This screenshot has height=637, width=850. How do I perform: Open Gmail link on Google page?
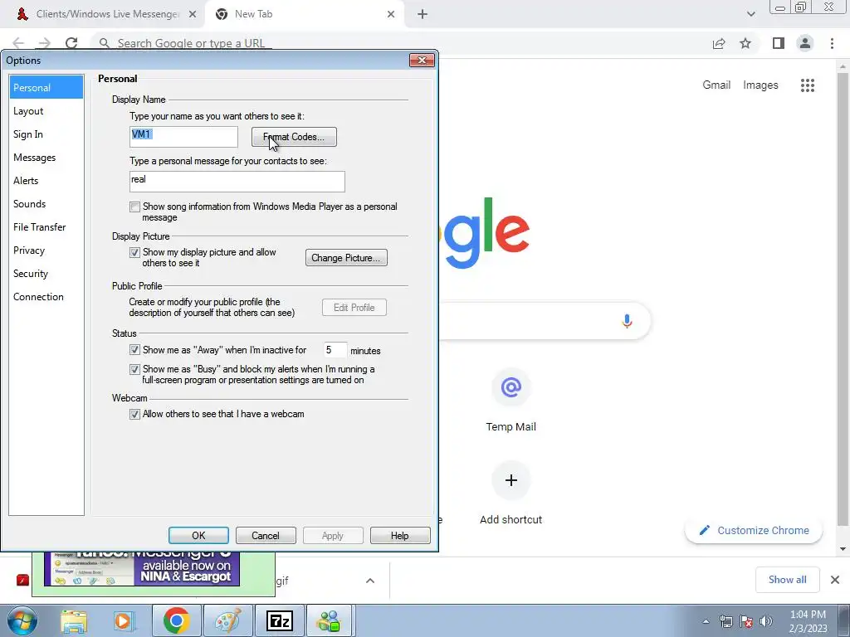(716, 85)
